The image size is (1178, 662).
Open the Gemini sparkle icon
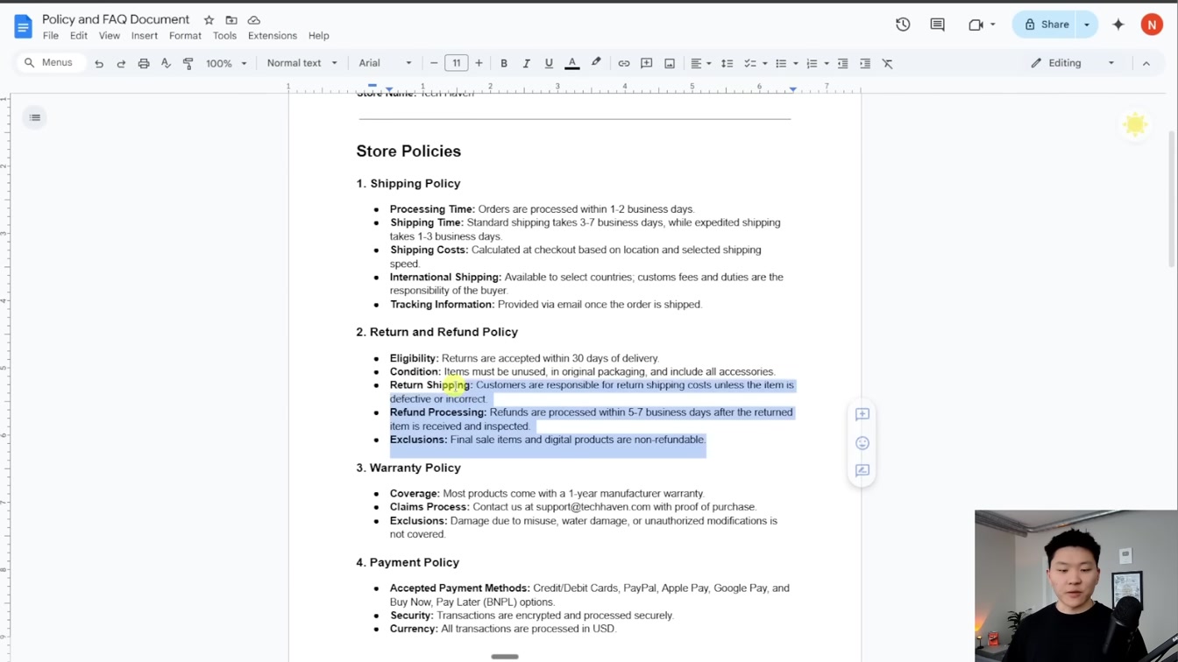pos(1118,25)
